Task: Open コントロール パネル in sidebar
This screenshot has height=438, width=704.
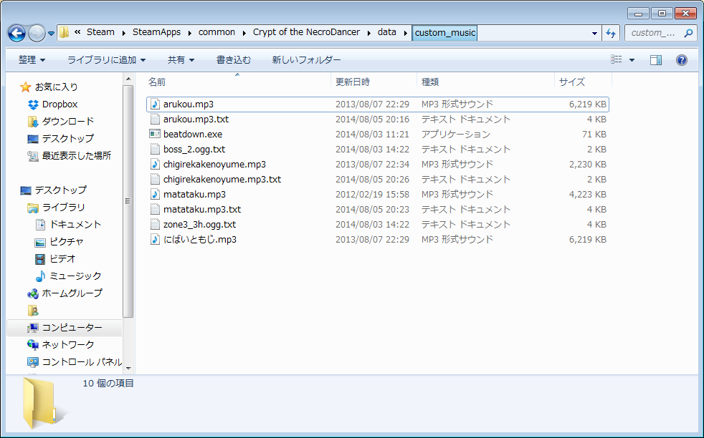Action: click(x=82, y=362)
